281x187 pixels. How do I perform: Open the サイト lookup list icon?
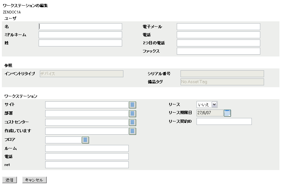132,105
